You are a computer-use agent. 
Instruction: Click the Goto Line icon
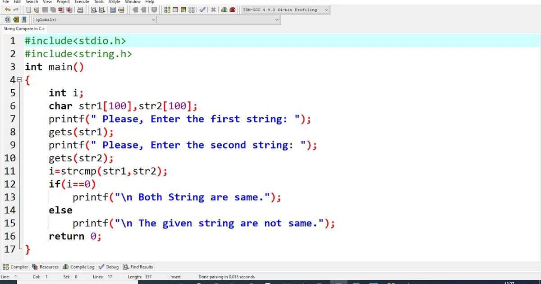121,9
